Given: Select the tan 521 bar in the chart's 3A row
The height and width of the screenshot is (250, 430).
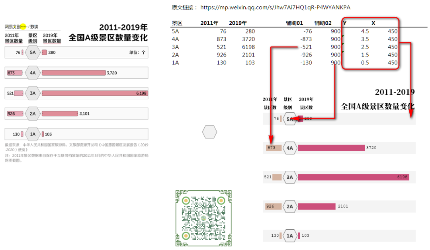Looking at the screenshot, I should click(x=277, y=177).
